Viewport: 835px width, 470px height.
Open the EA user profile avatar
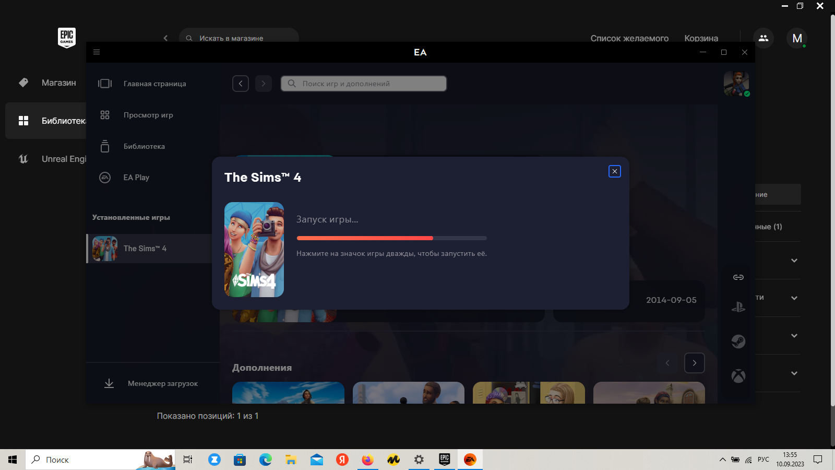pyautogui.click(x=736, y=84)
